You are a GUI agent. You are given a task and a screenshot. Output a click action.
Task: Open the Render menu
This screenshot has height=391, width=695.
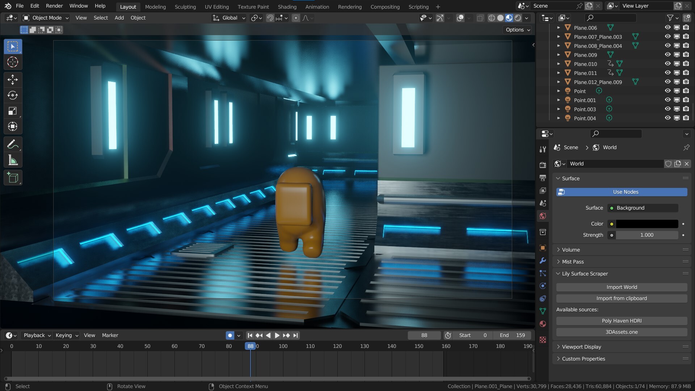click(54, 6)
